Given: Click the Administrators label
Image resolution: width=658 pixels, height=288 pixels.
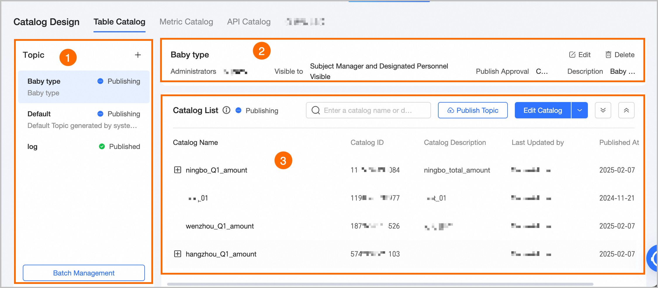Looking at the screenshot, I should pos(193,71).
